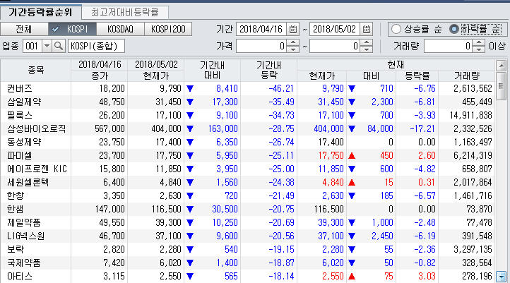Select the 국제약품 stock row
510x283 pixels.
(x=247, y=263)
